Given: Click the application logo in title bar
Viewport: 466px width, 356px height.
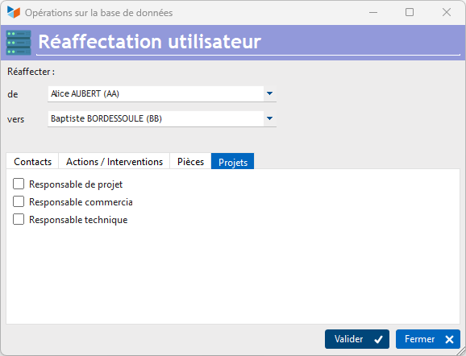Looking at the screenshot, I should click(14, 12).
